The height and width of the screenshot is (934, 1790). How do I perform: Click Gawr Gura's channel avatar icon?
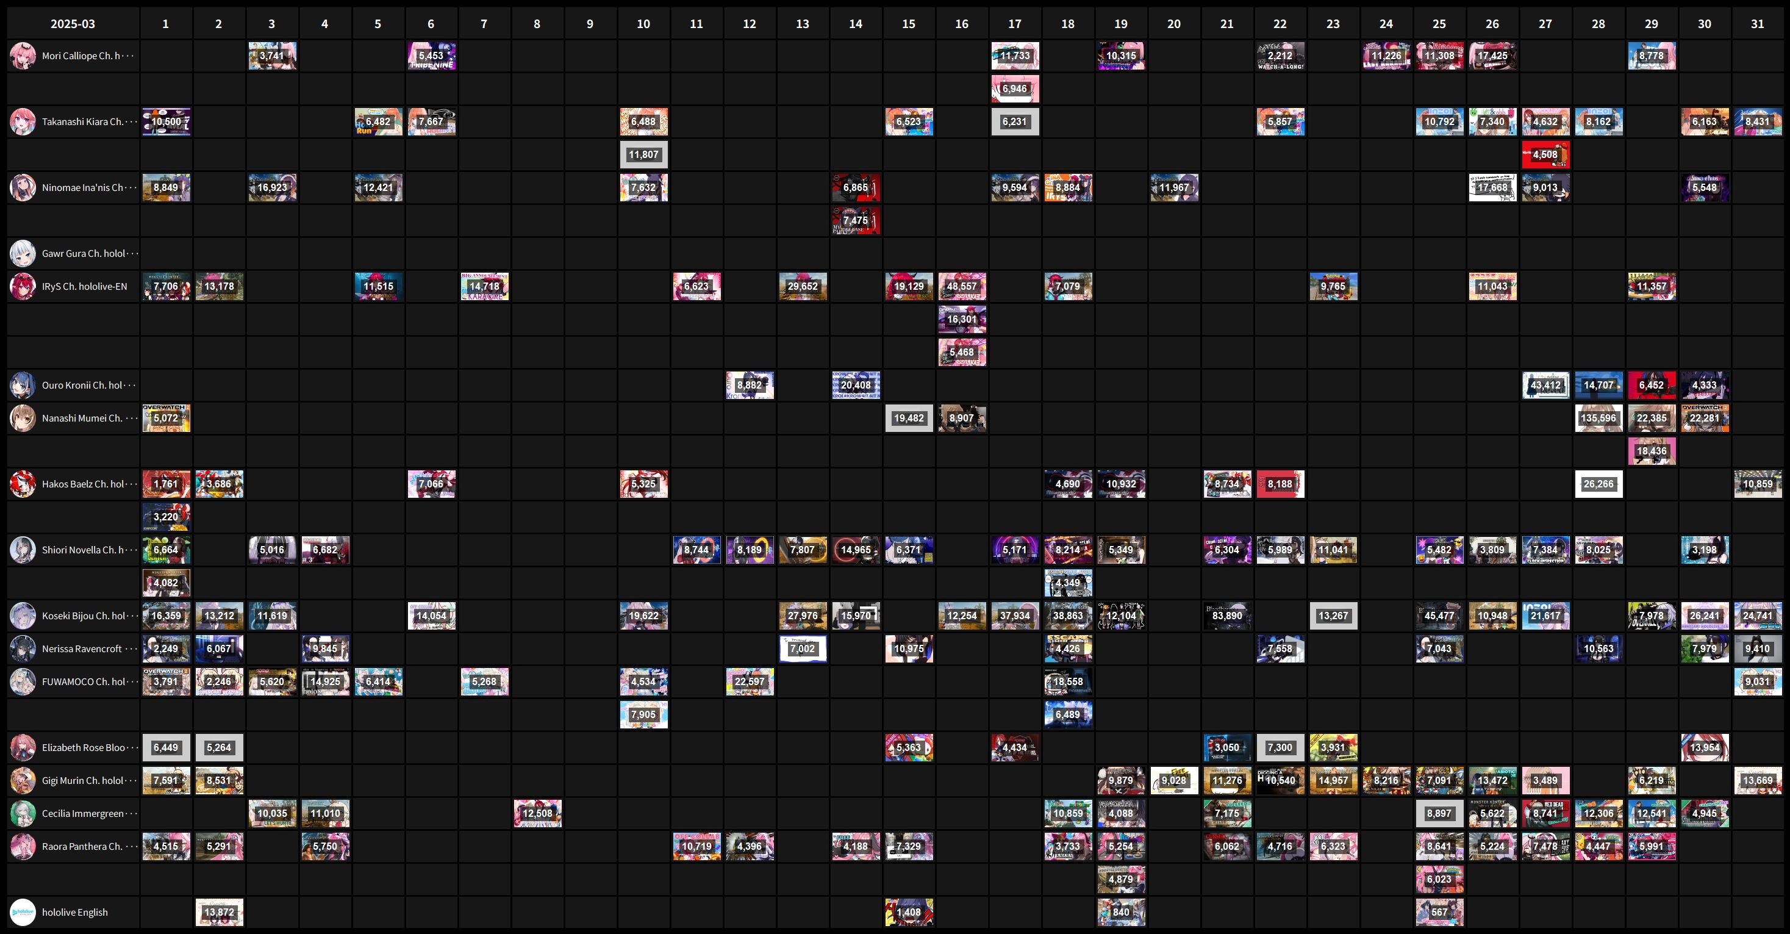click(22, 254)
